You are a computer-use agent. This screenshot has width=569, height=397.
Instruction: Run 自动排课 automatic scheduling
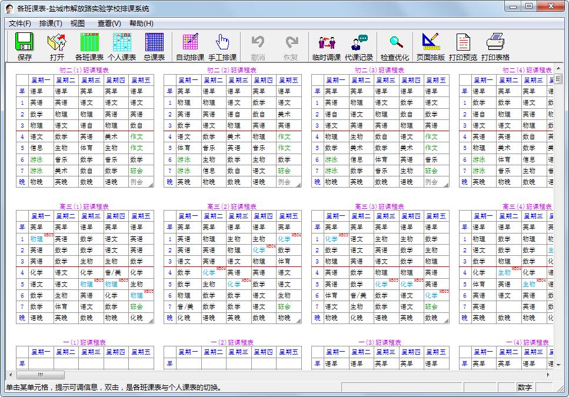tap(190, 46)
